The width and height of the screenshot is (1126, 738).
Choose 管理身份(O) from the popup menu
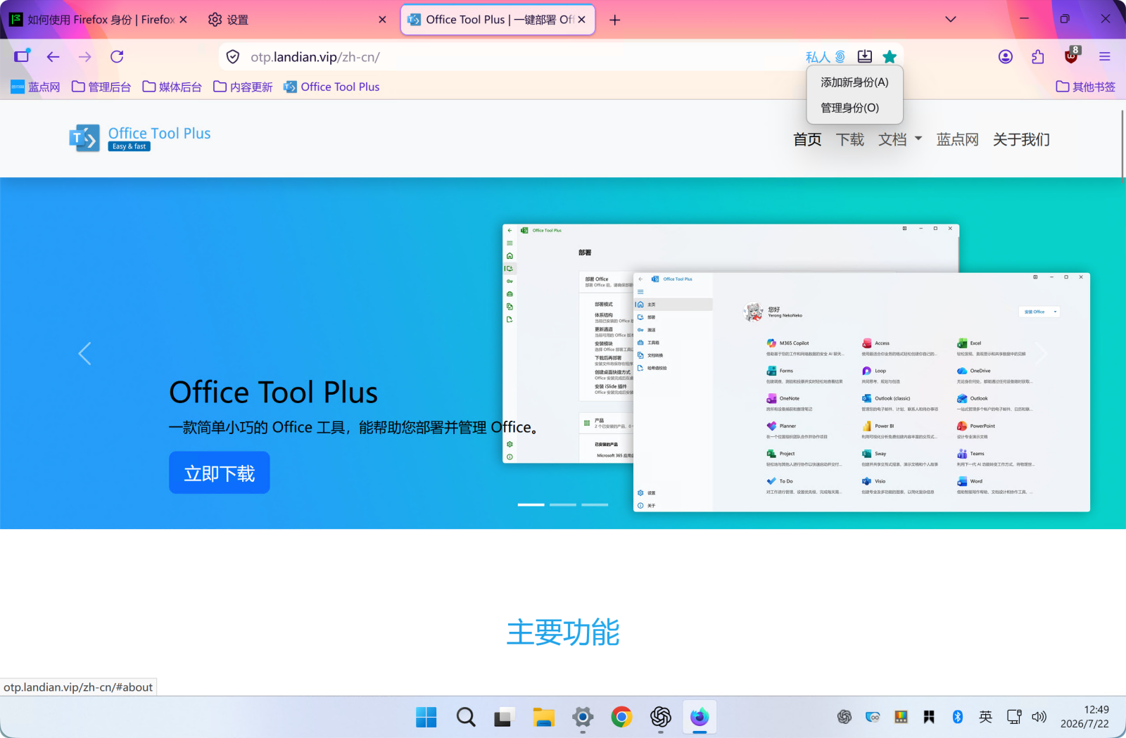(x=854, y=108)
